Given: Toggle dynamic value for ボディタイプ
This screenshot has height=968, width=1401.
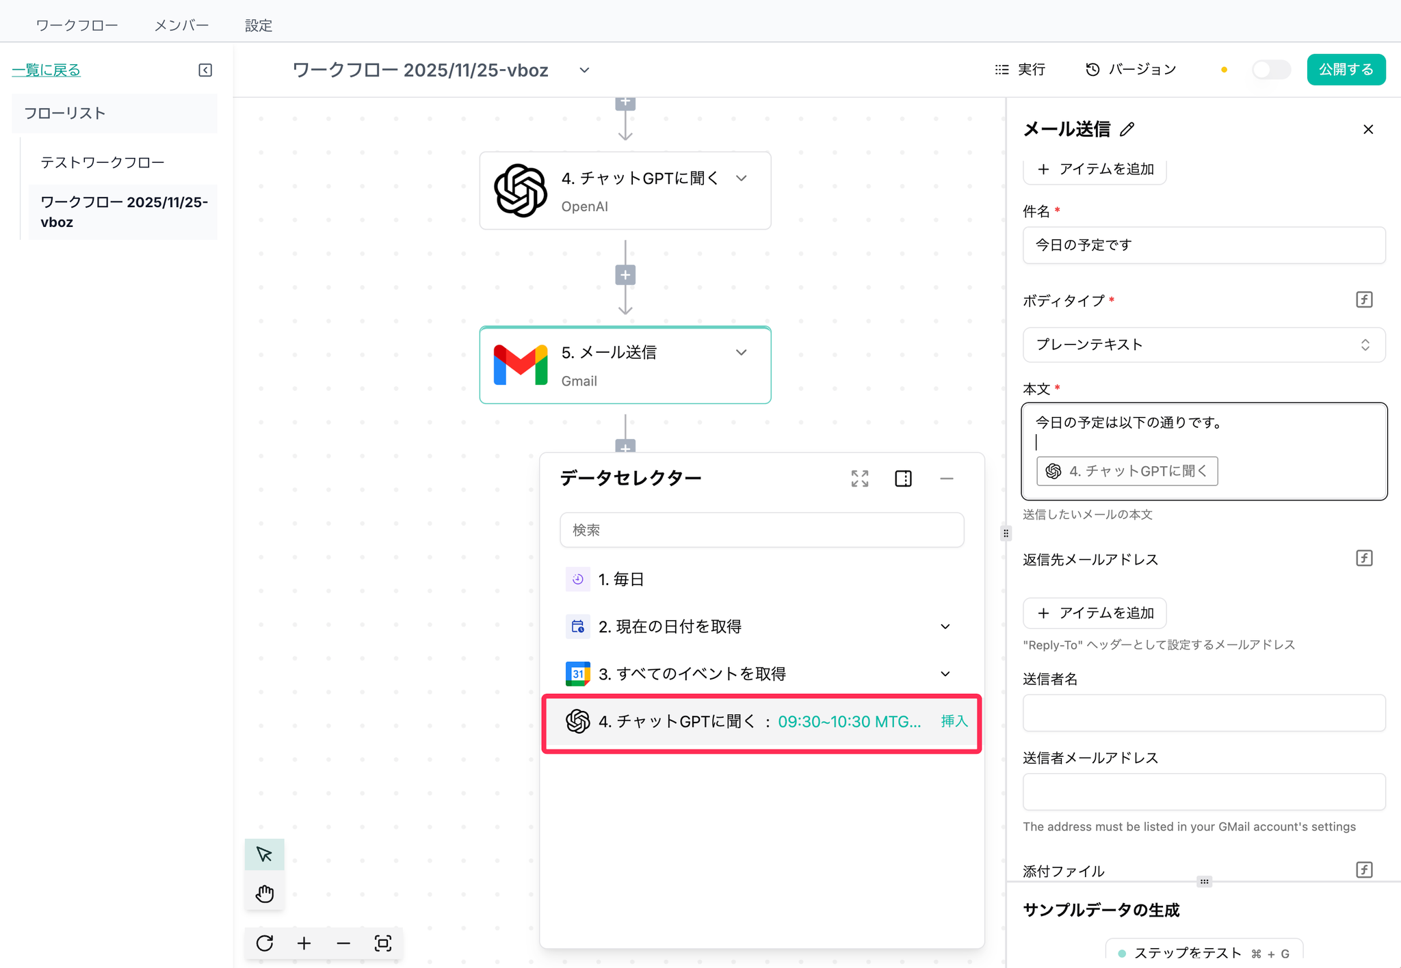Looking at the screenshot, I should click(1364, 299).
